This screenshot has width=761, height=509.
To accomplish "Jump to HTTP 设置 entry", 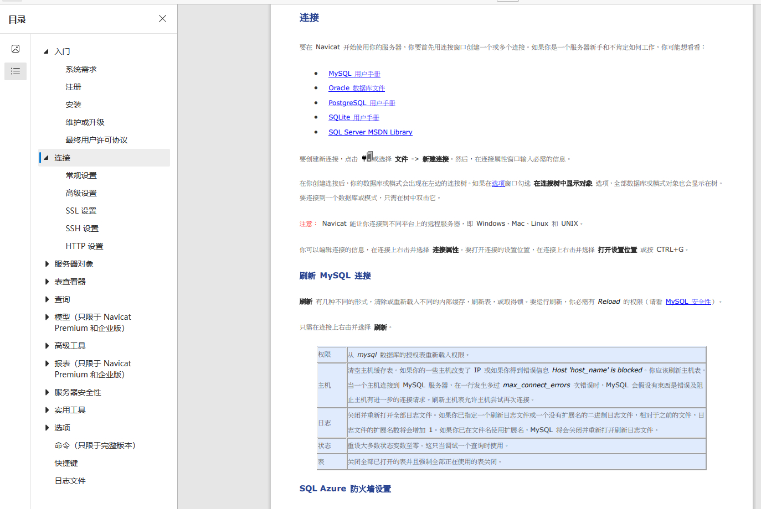I will (84, 246).
